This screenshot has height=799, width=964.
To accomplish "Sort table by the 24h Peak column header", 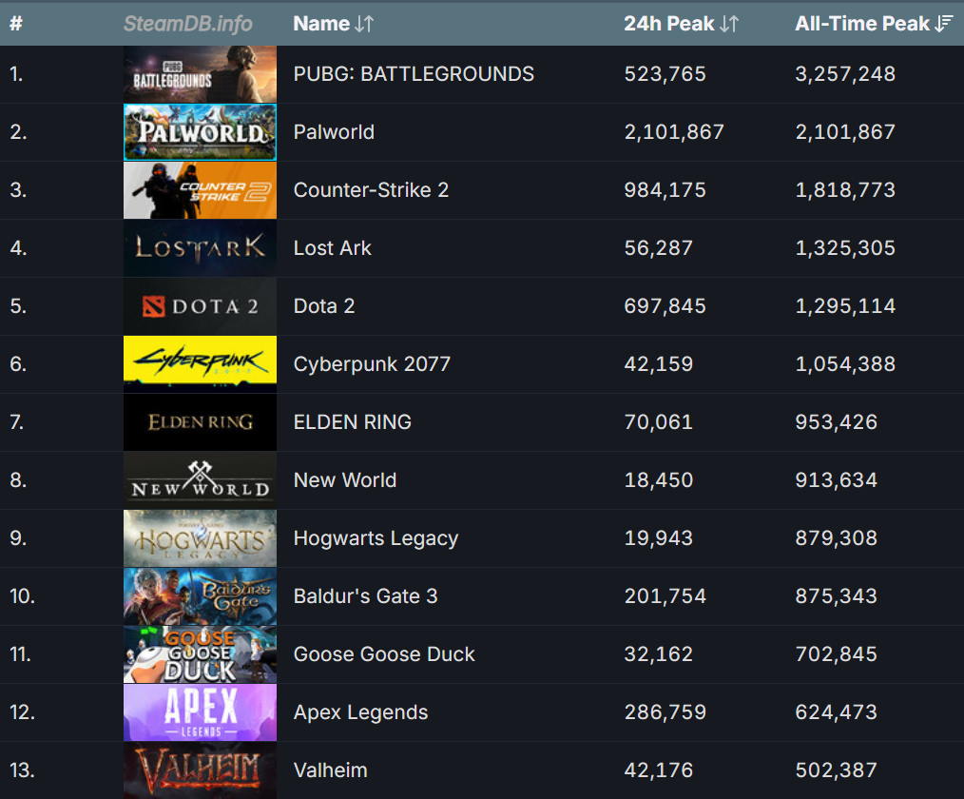I will [x=681, y=24].
